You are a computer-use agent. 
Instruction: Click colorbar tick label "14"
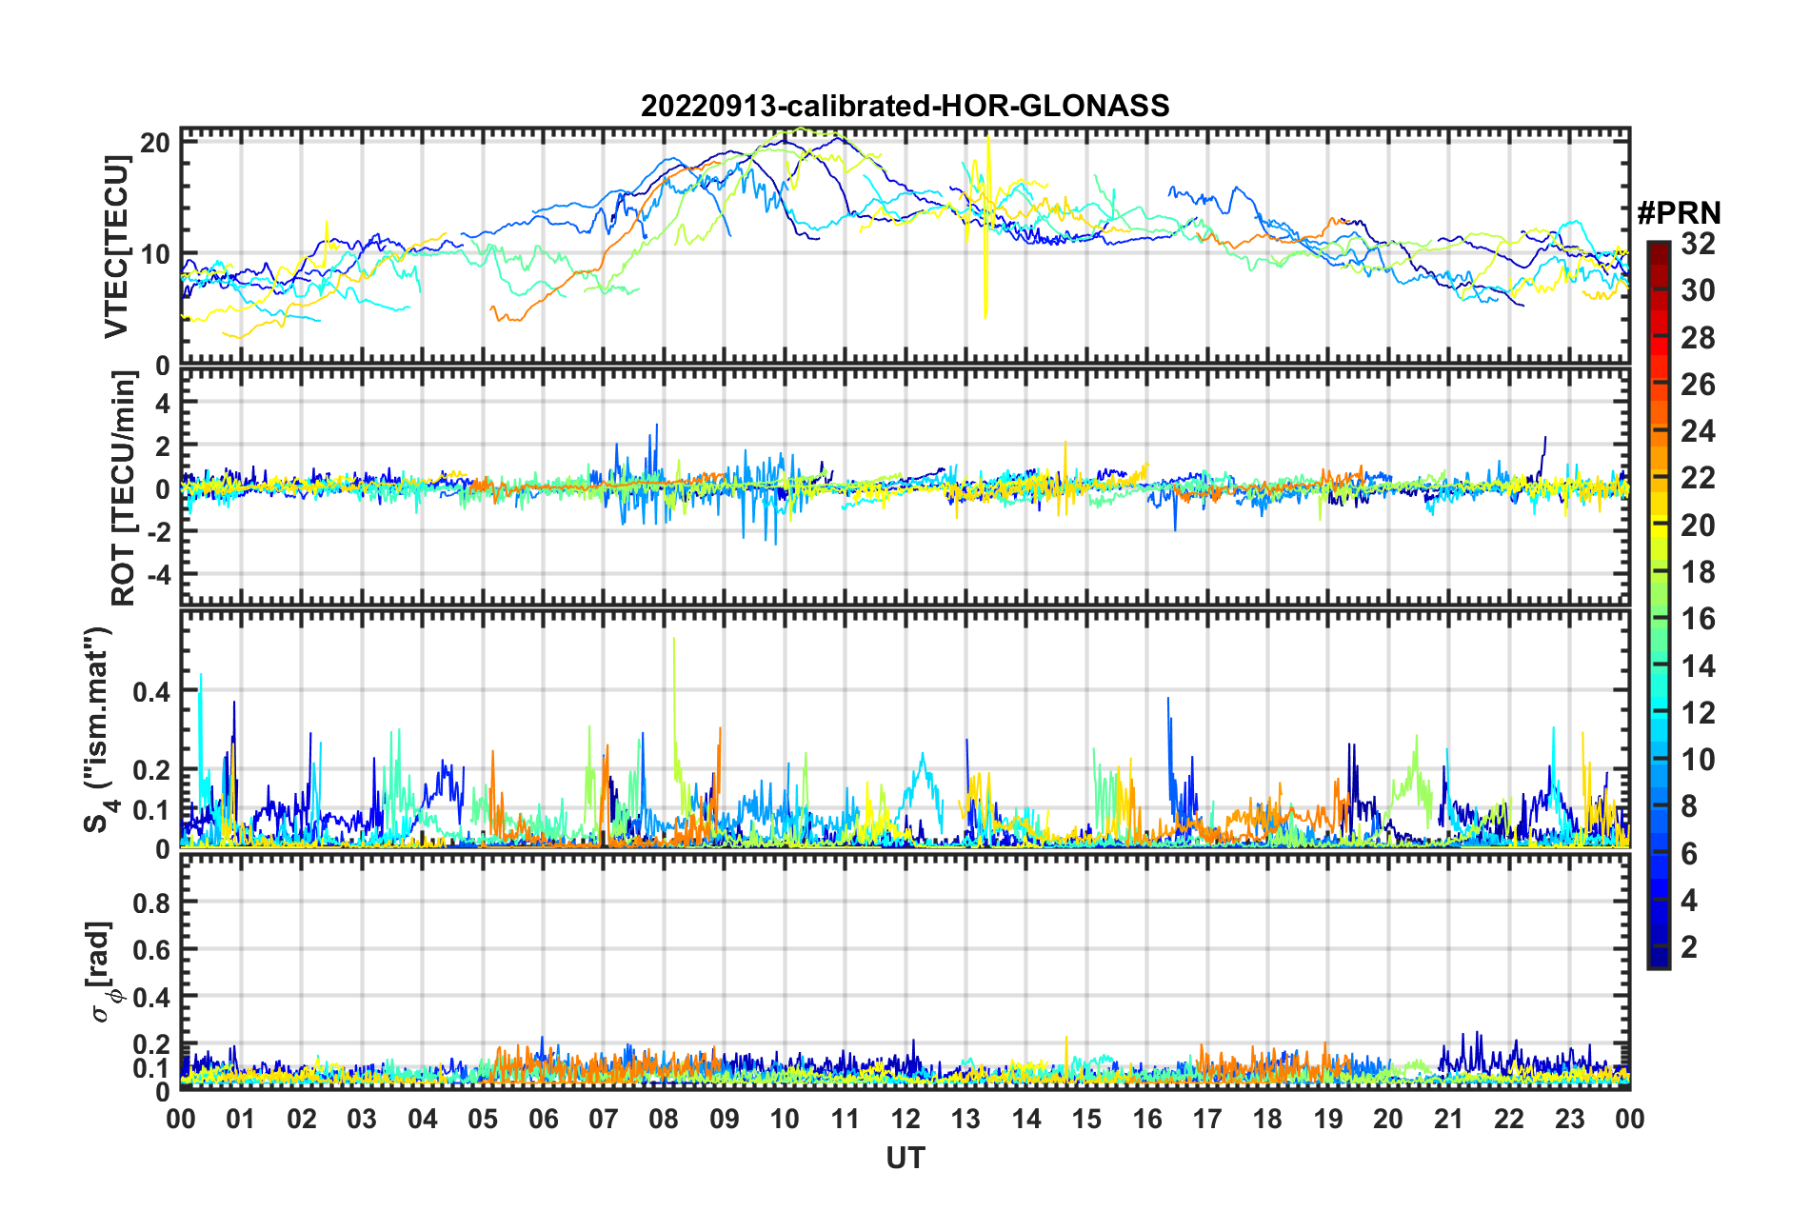pos(1698,666)
